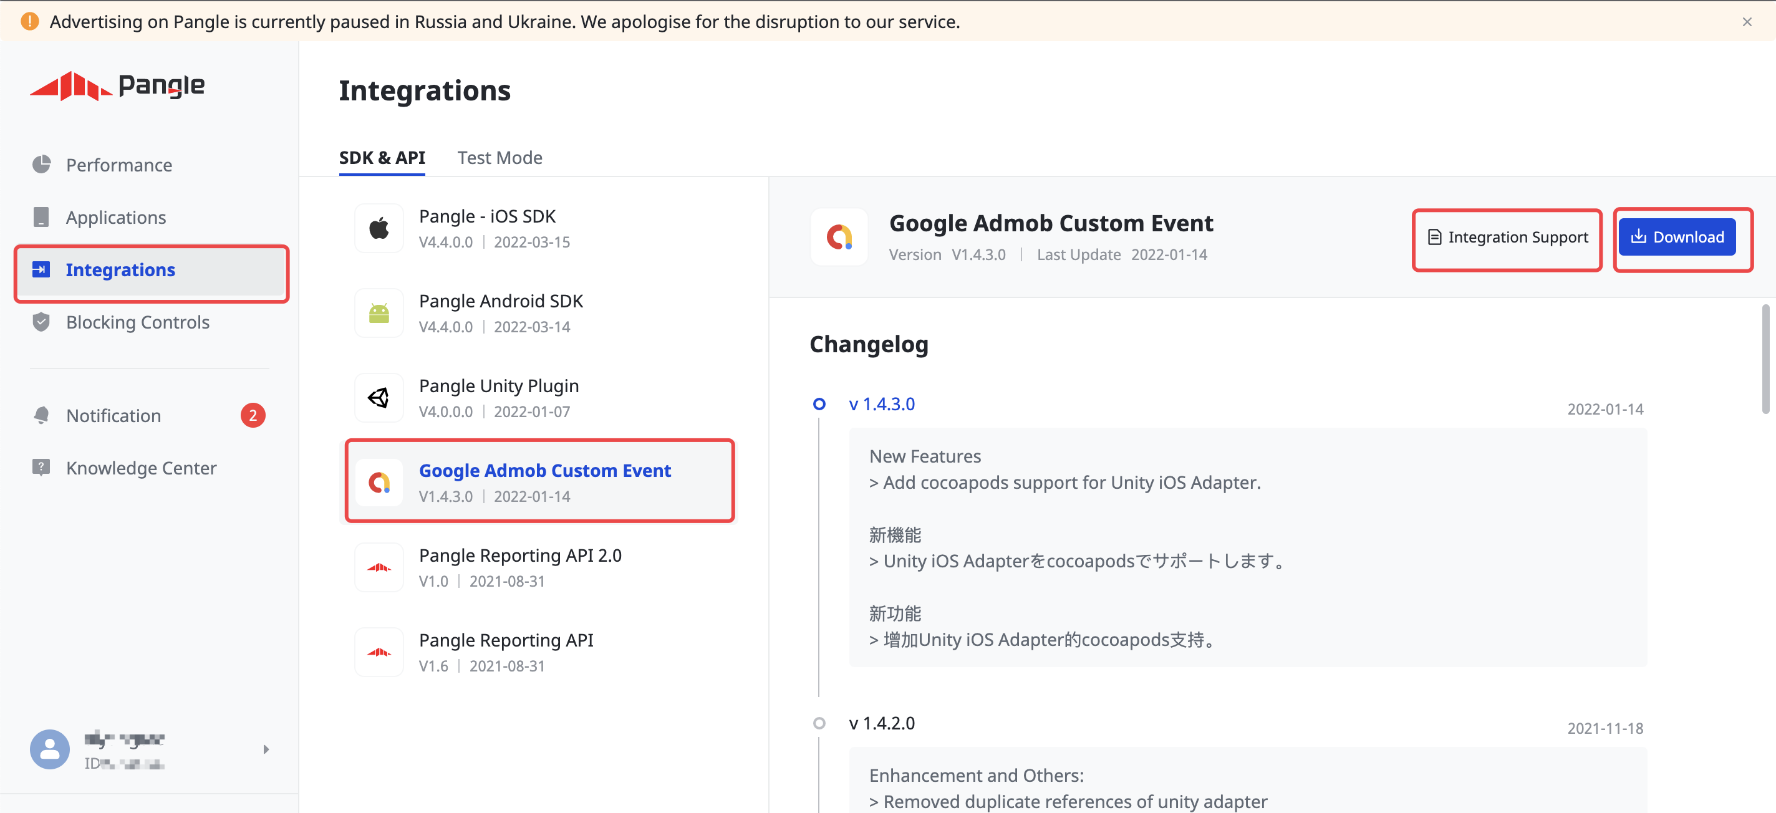Image resolution: width=1776 pixels, height=813 pixels.
Task: Click the Apple icon for Pangle iOS SDK
Action: pos(379,228)
